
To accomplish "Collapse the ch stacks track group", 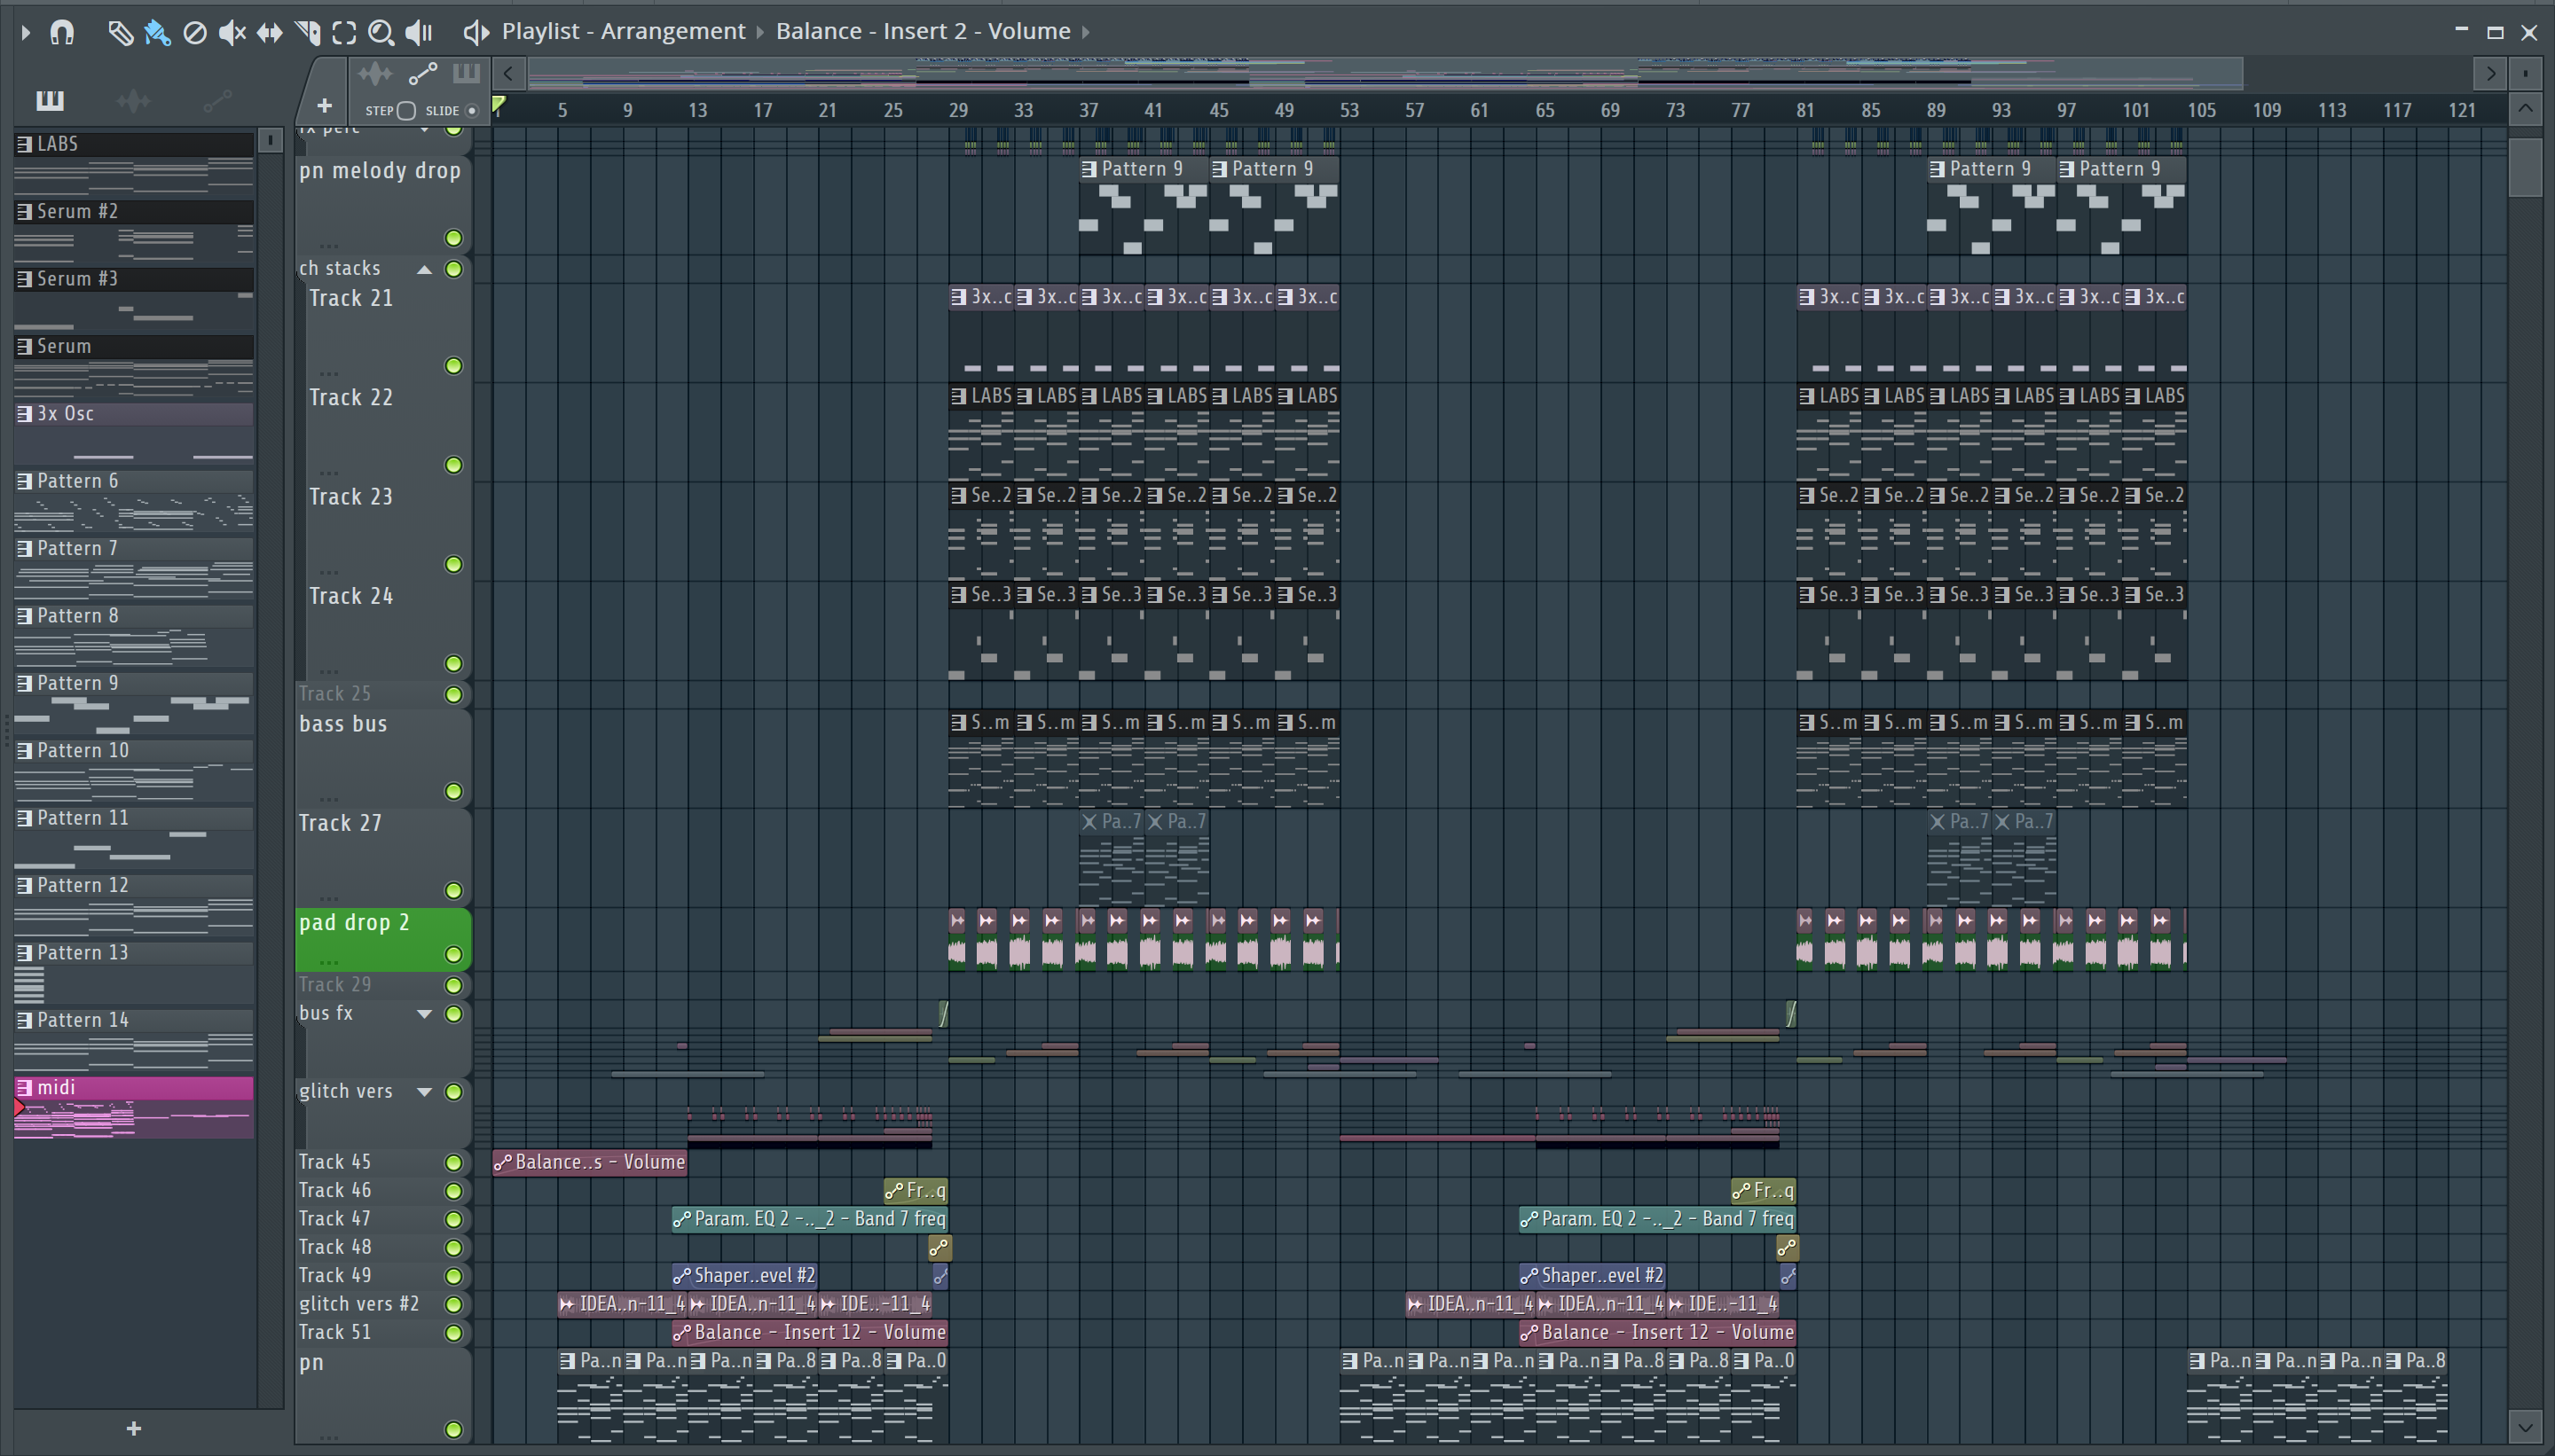I will point(424,269).
